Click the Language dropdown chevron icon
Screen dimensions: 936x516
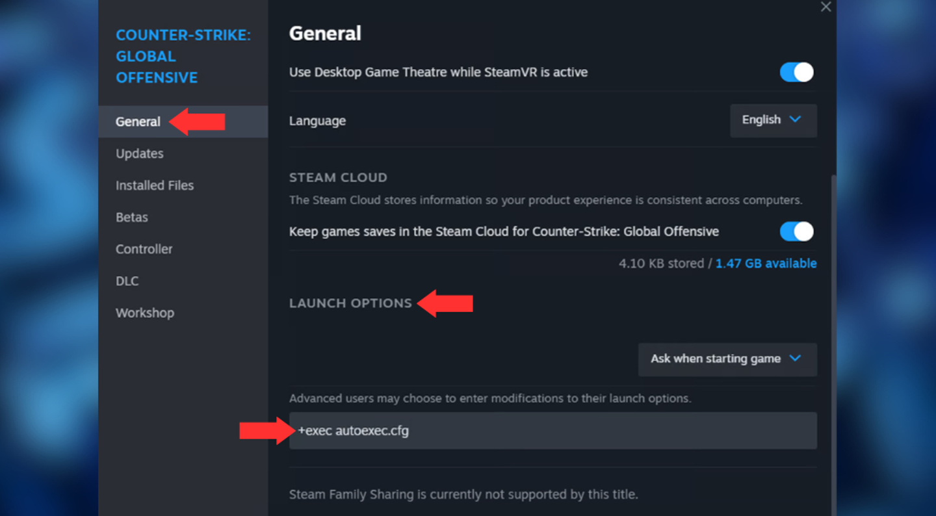794,120
